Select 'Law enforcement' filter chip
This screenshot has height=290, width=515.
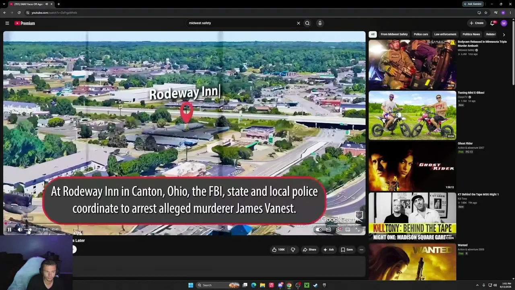445,34
